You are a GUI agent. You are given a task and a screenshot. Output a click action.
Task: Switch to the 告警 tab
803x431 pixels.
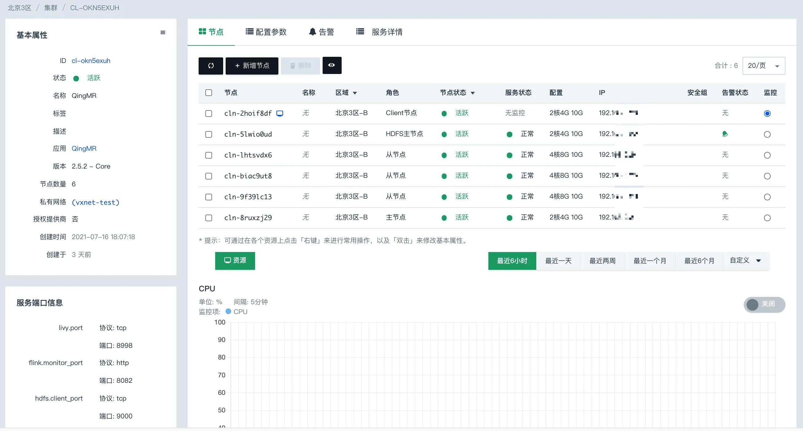[x=321, y=32]
